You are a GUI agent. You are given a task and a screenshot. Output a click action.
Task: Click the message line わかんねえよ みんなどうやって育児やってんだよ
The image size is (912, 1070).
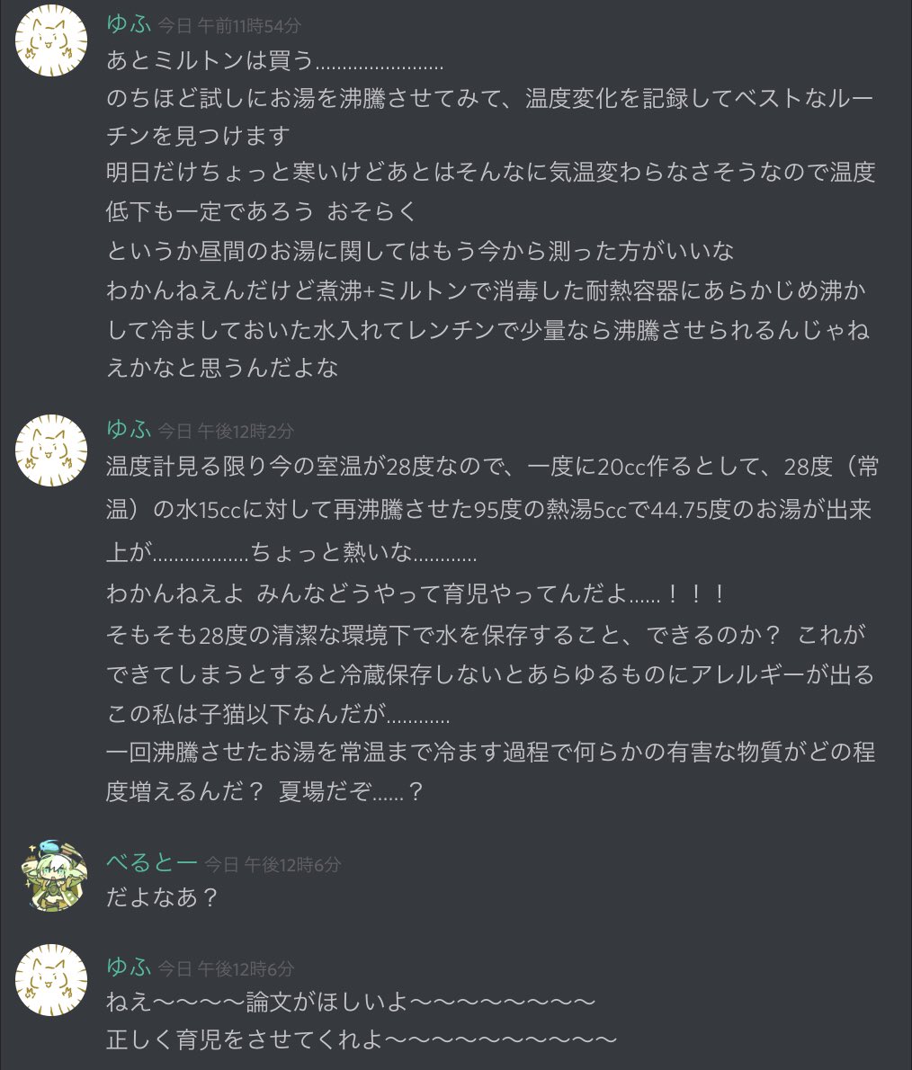[x=415, y=593]
